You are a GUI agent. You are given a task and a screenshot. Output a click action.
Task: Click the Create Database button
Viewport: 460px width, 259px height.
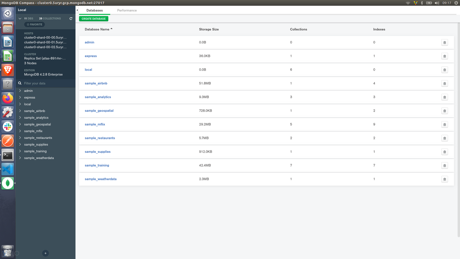(93, 19)
